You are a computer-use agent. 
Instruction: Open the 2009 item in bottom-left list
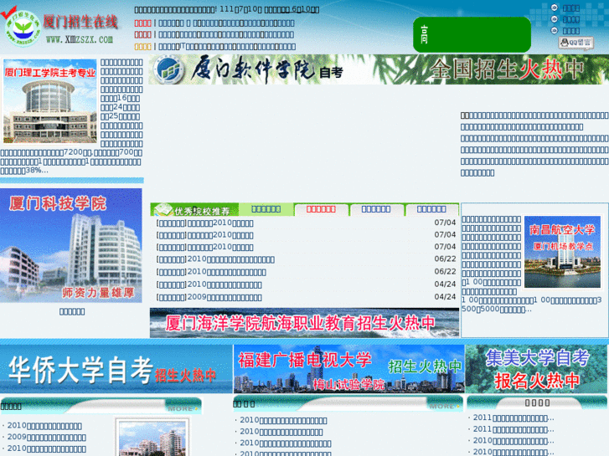[47, 438]
